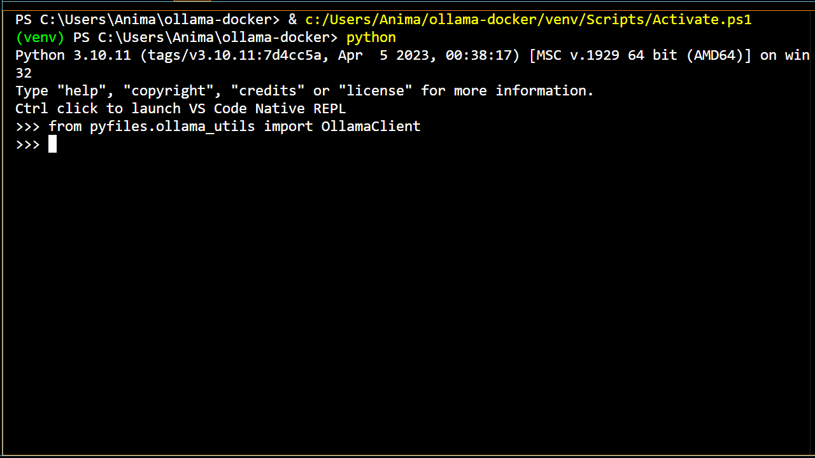This screenshot has width=815, height=458.
Task: Click the Activate.ps1 script path
Action: point(528,20)
